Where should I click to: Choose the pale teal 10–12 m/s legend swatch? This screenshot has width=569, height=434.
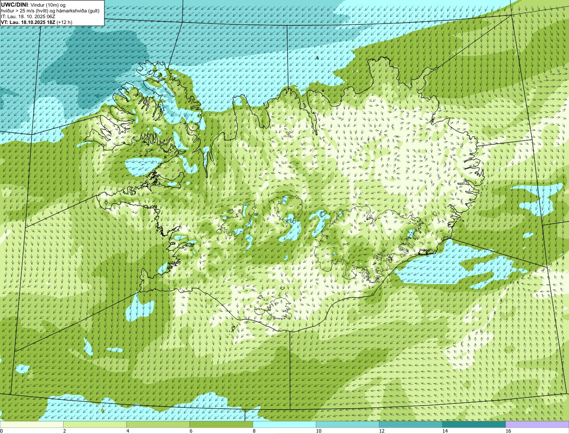coord(348,425)
